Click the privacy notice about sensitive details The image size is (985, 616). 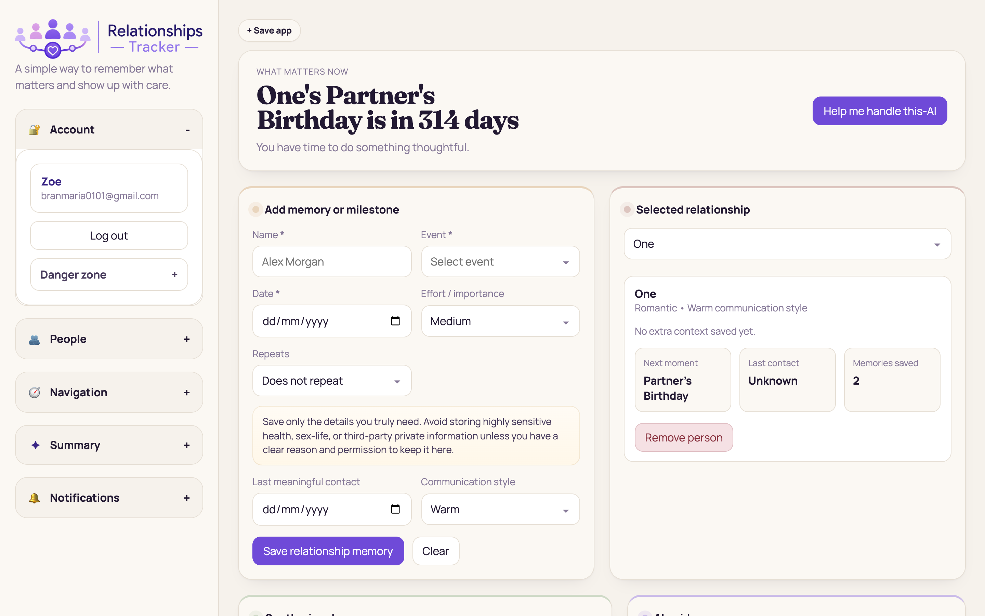click(x=416, y=436)
